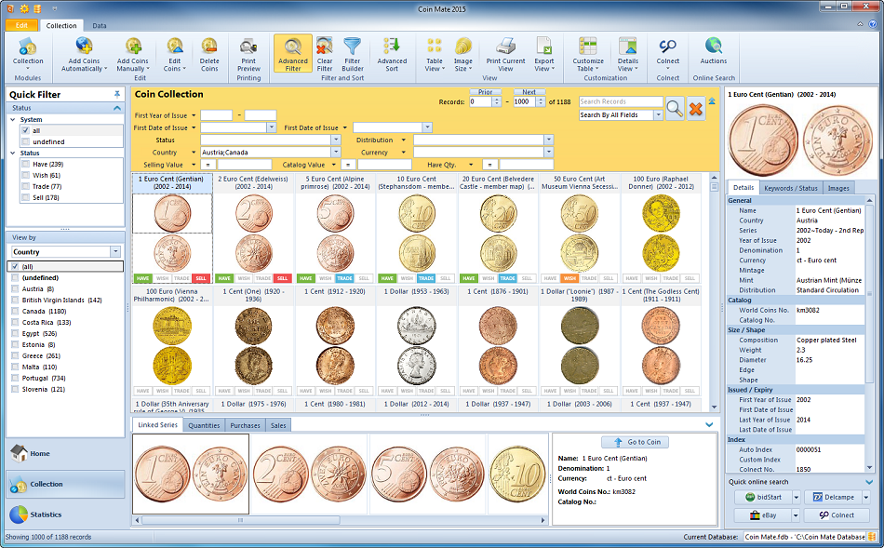Clear search with the red X icon
Screen dimensions: 884x548
(696, 108)
